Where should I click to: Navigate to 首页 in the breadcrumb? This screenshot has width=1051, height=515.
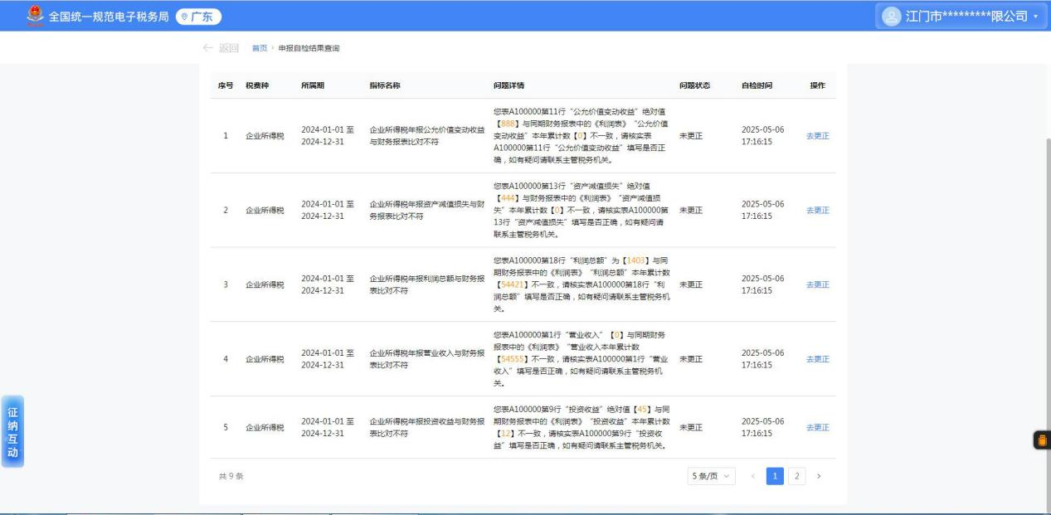[260, 49]
